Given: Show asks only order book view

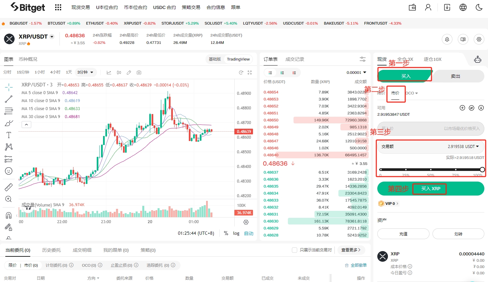Looking at the screenshot, I should [294, 72].
